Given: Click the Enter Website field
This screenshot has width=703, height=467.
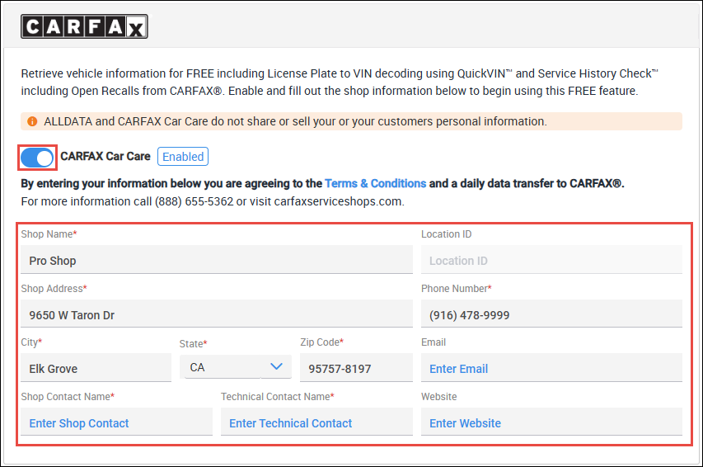Looking at the screenshot, I should coord(551,422).
